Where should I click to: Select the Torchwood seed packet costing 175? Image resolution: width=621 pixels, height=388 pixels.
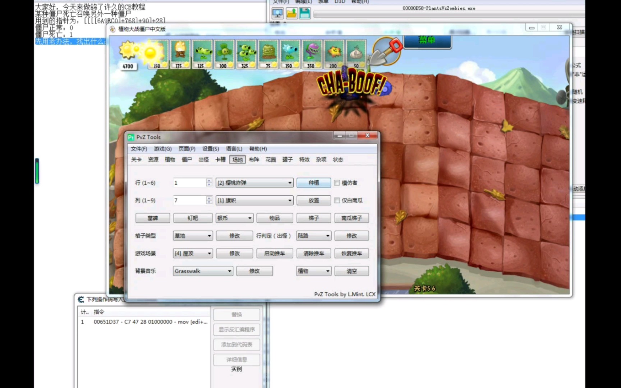(180, 54)
